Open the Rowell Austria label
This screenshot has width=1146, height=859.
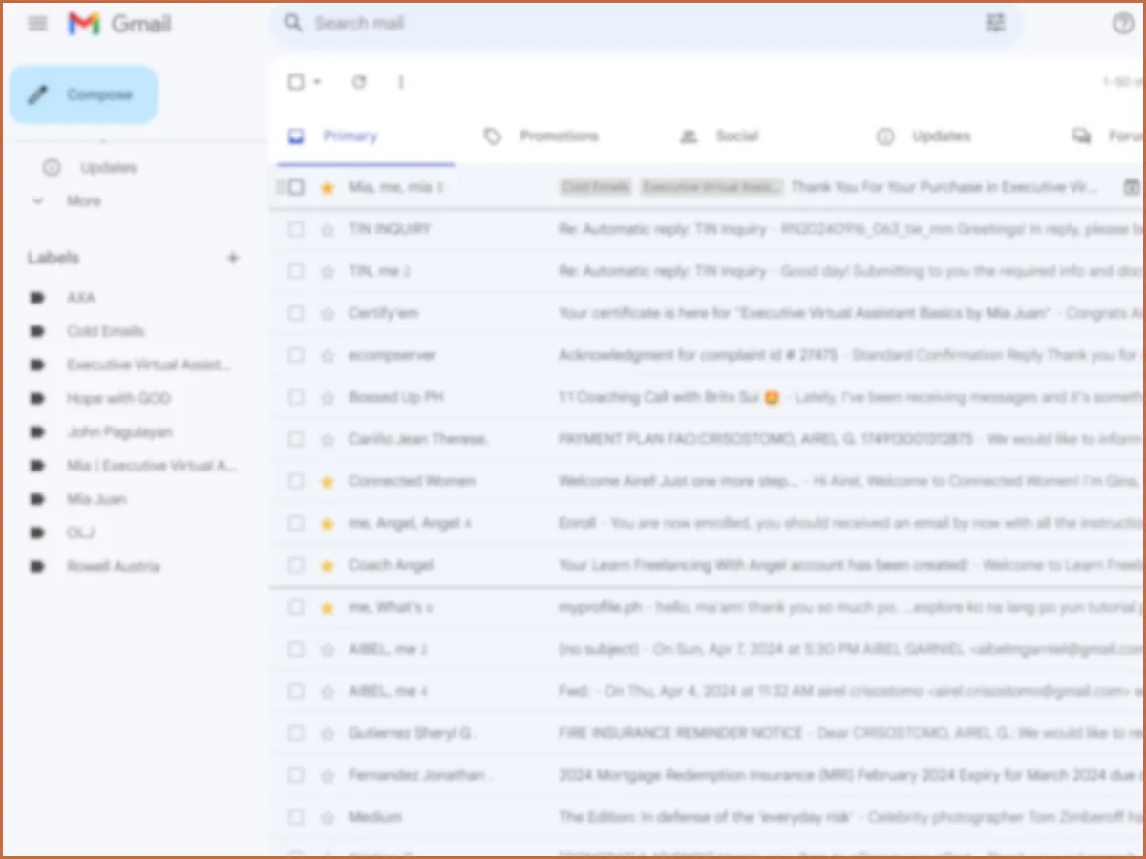click(x=113, y=566)
